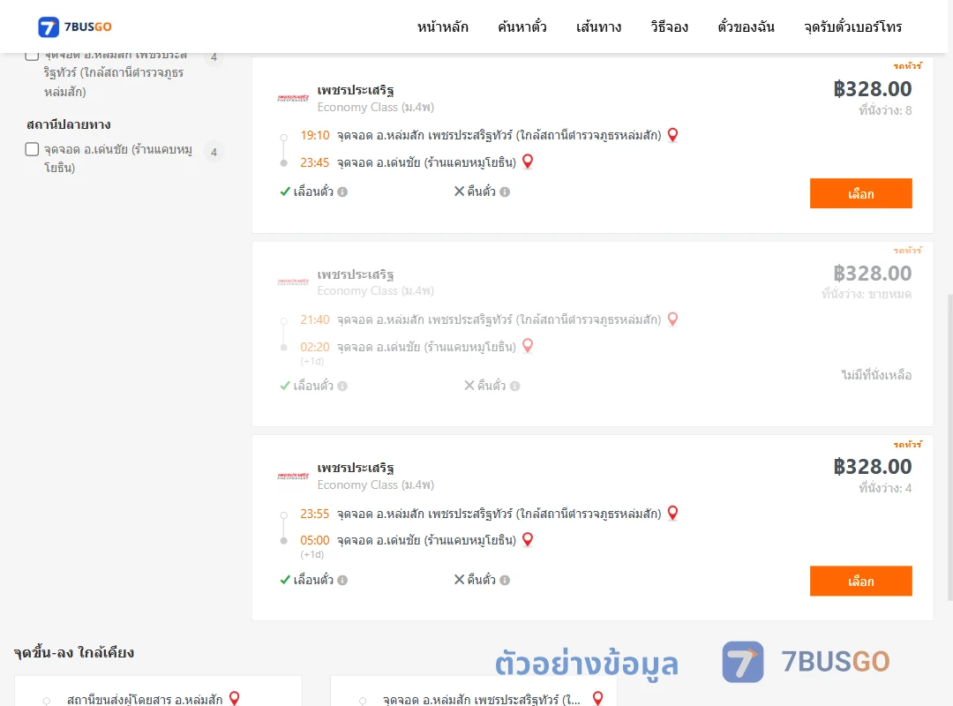953x706 pixels.
Task: Click the เพชรประเสริฐ operator name in the 19:10 trip
Action: pos(356,91)
